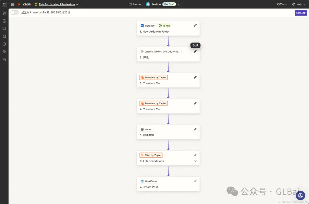The width and height of the screenshot is (309, 204).
Task: Open the four-circle apps icon in left sidebar
Action: pos(4,13)
